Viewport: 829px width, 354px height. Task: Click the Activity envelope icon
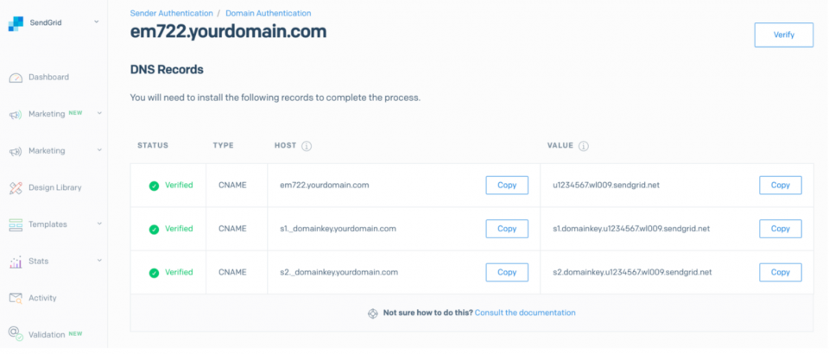tap(16, 298)
